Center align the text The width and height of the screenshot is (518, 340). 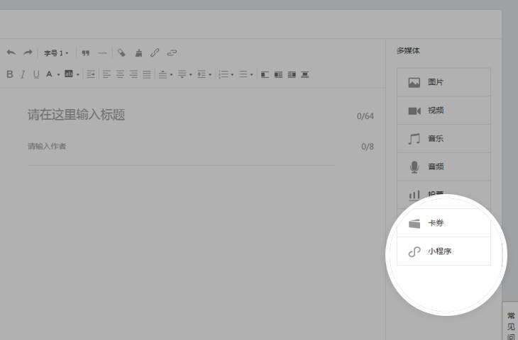[120, 74]
